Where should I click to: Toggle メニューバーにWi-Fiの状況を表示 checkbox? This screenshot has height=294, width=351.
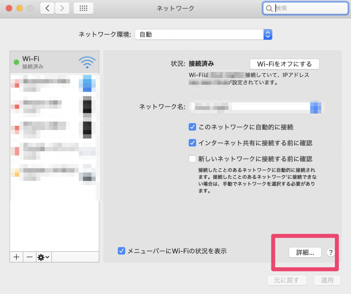(x=121, y=251)
